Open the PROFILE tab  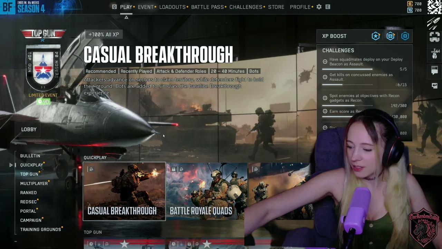pyautogui.click(x=300, y=7)
